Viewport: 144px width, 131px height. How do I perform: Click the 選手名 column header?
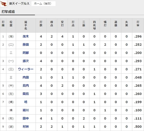(x=26, y=25)
